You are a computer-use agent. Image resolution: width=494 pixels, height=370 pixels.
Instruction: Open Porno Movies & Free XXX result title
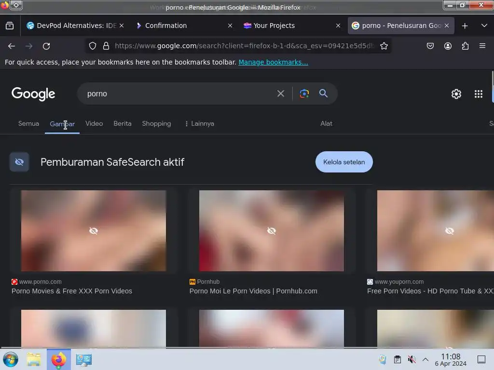tap(72, 291)
